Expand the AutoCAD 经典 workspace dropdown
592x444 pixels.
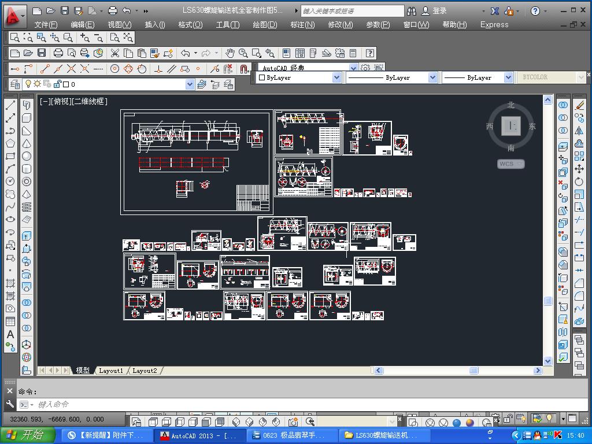click(353, 68)
